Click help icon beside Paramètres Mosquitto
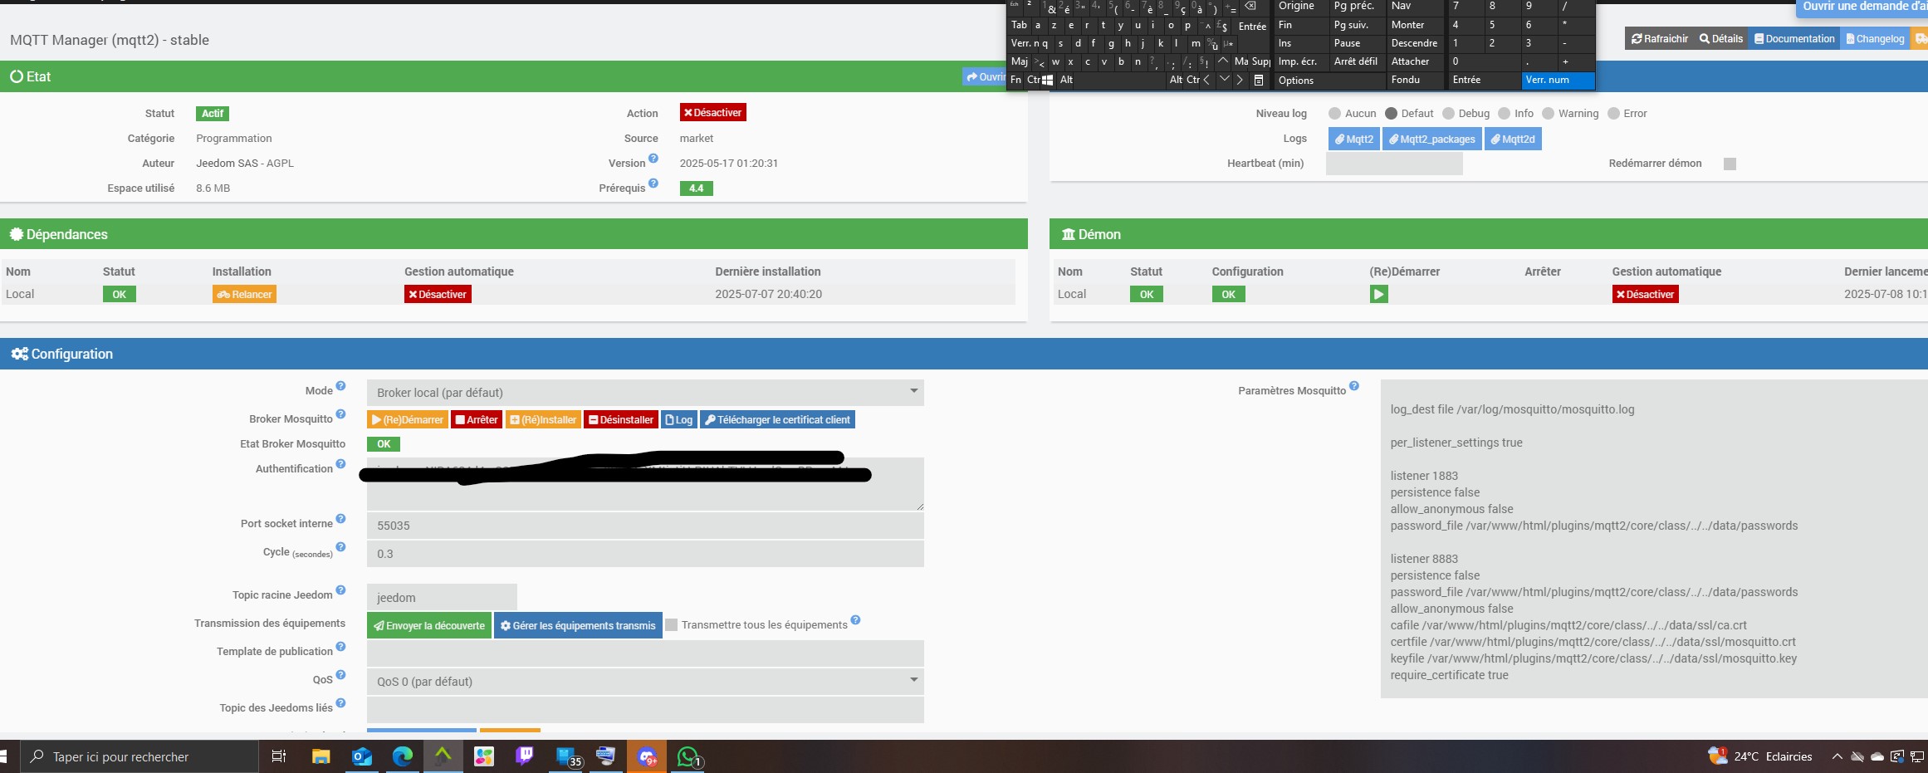This screenshot has height=773, width=1928. click(1354, 386)
